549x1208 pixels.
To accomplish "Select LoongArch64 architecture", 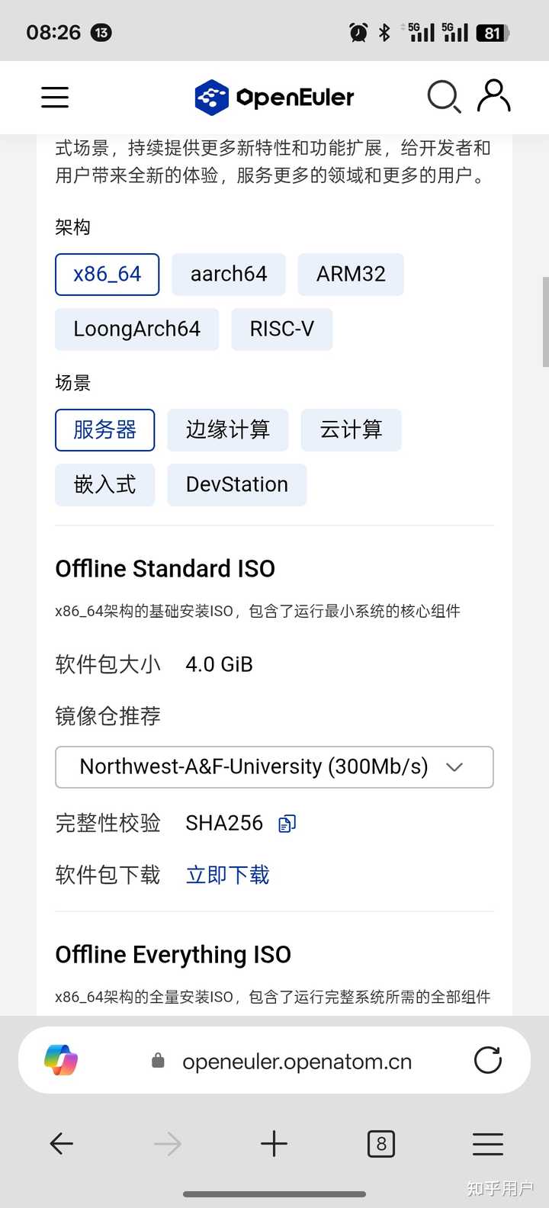I will pos(136,329).
